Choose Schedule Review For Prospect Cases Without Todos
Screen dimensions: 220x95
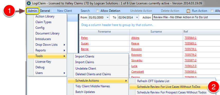point(172,92)
